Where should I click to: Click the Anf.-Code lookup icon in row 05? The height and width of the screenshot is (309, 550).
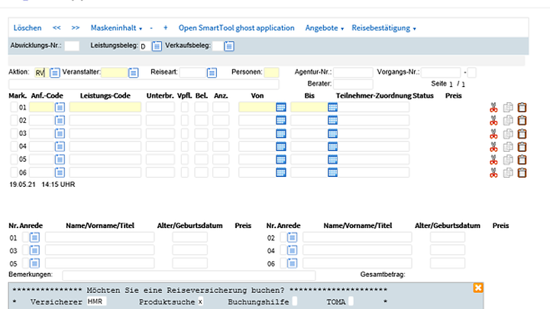coord(60,159)
